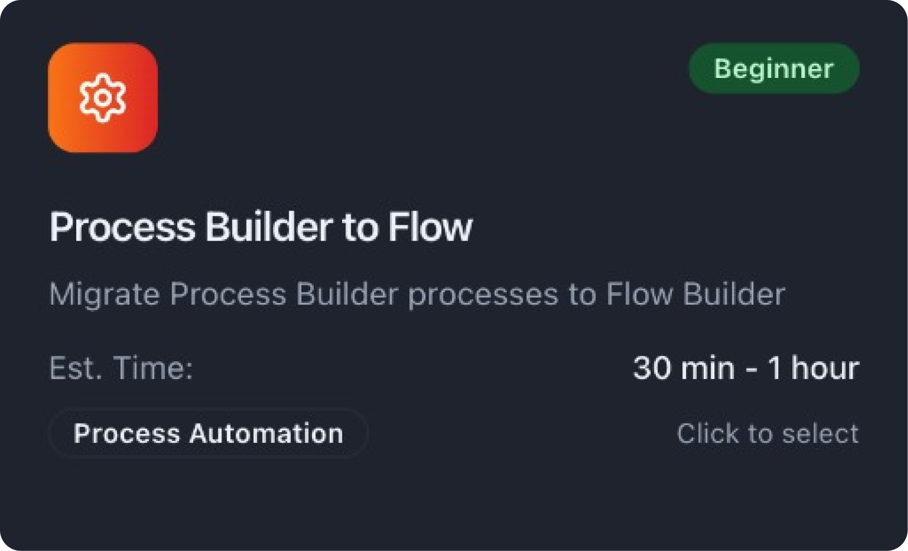908x551 pixels.
Task: Click the word Flow in the card title
Action: 430,227
